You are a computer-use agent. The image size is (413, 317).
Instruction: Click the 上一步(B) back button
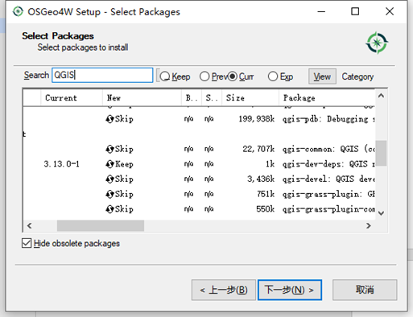coord(224,290)
